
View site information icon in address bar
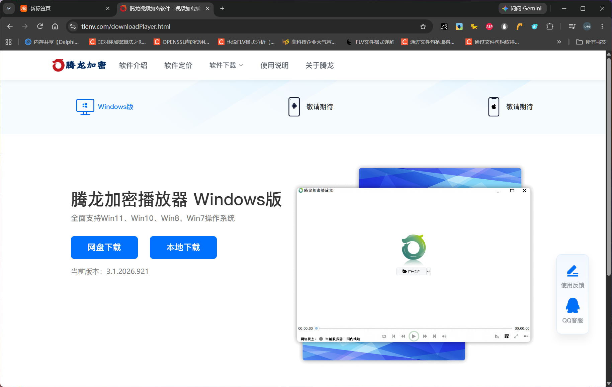point(73,26)
